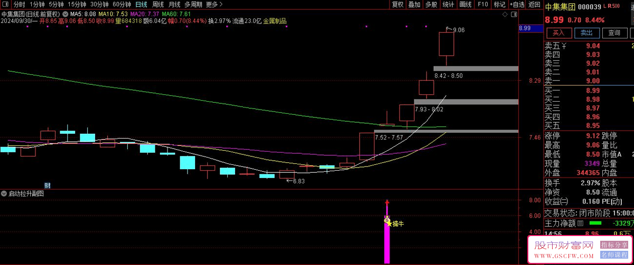
Task: Select the 60分钟 period tab
Action: pyautogui.click(x=122, y=4)
